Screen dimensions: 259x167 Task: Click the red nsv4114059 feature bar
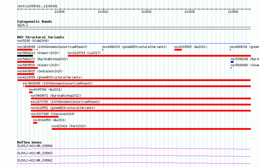click(134, 80)
